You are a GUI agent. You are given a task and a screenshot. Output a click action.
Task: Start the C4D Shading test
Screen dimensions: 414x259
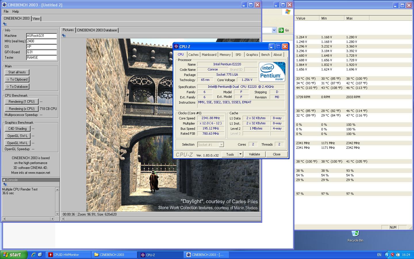click(18, 129)
